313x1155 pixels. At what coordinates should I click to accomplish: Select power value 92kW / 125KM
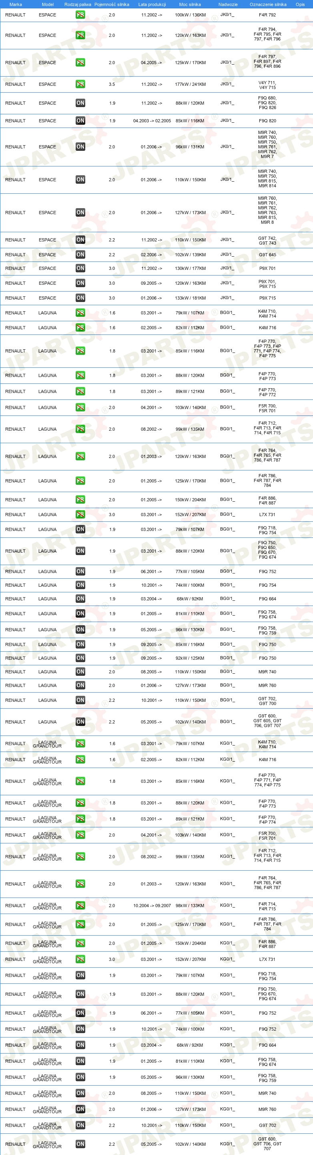click(190, 658)
